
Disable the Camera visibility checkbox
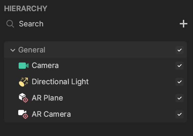tap(180, 66)
